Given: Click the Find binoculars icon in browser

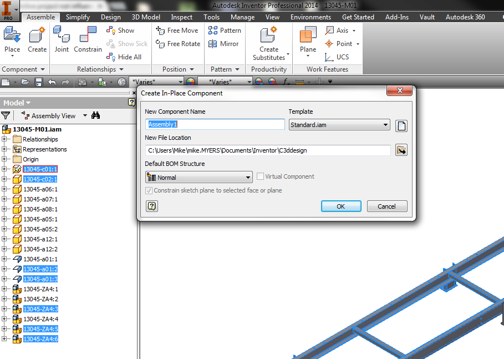Looking at the screenshot, I should [x=95, y=115].
